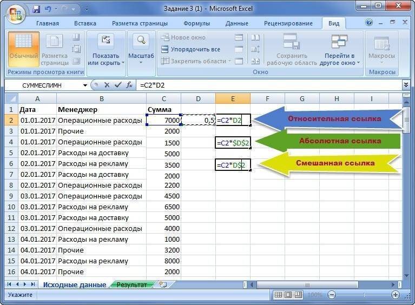
Task: Cancel formula entry with the X icon
Action: [x=107, y=85]
